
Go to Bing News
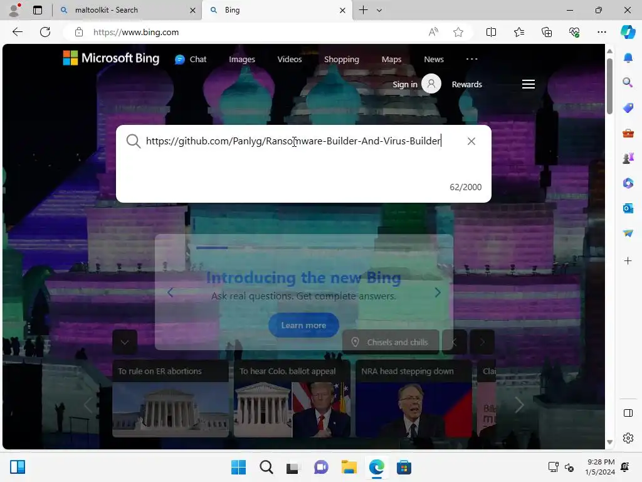click(x=434, y=60)
